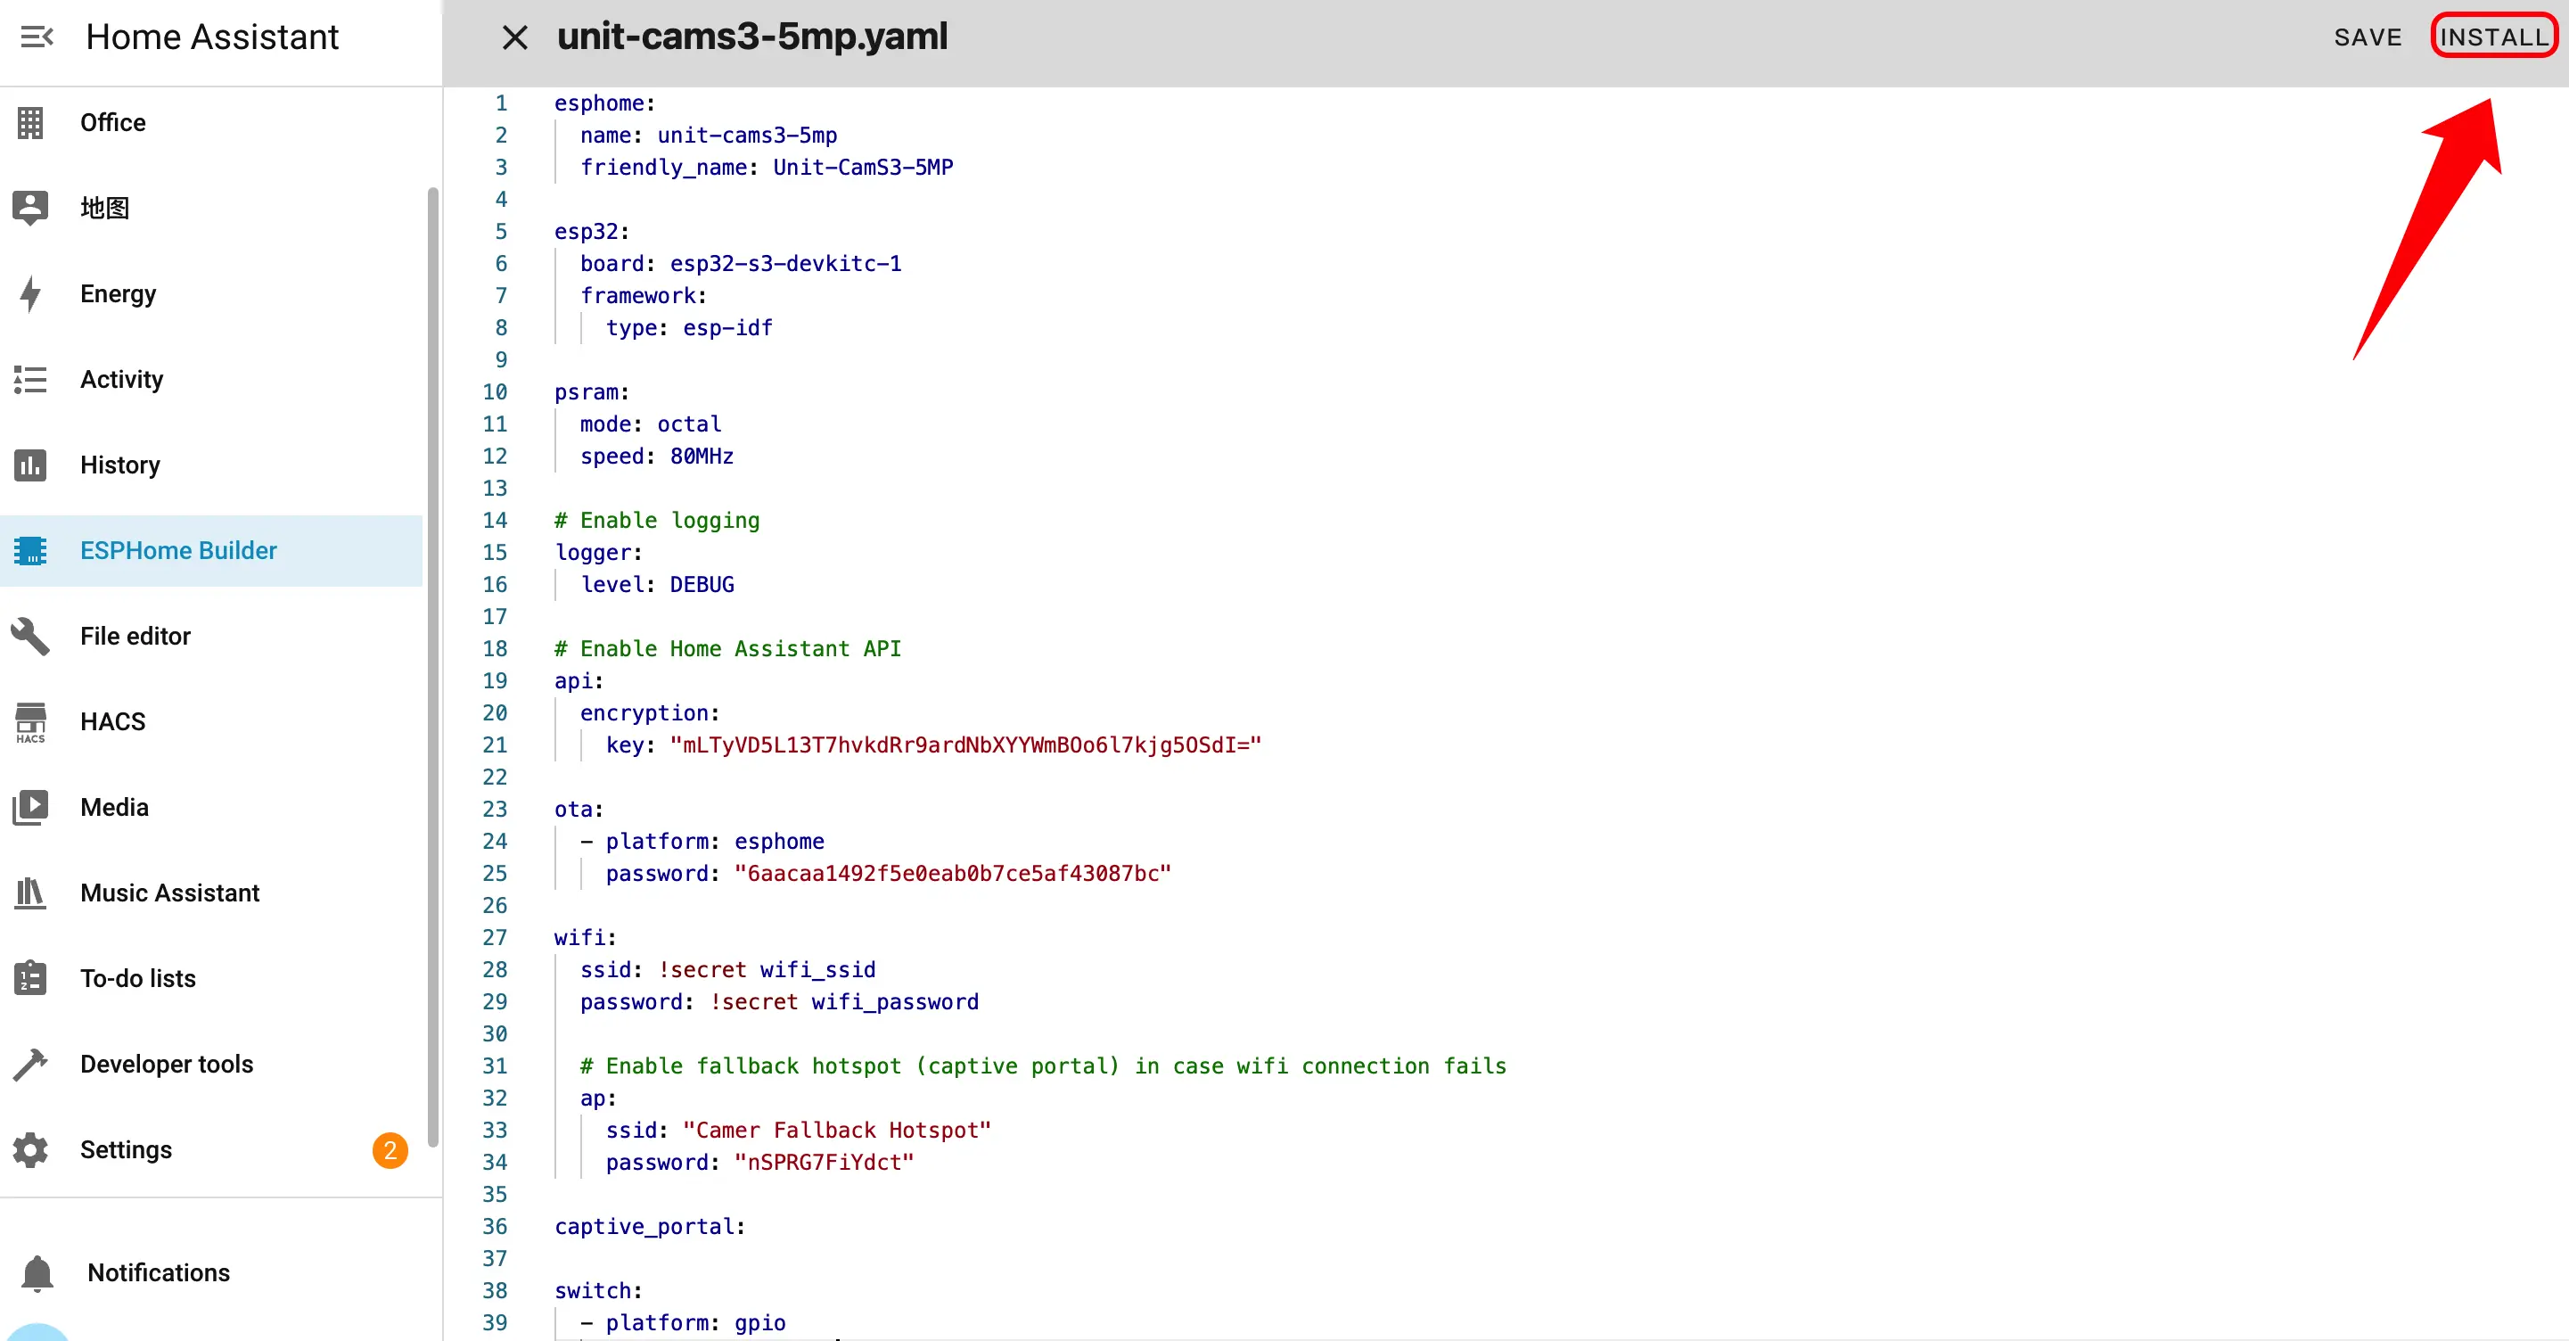Open the File editor menu item
This screenshot has width=2569, height=1341.
tap(135, 637)
